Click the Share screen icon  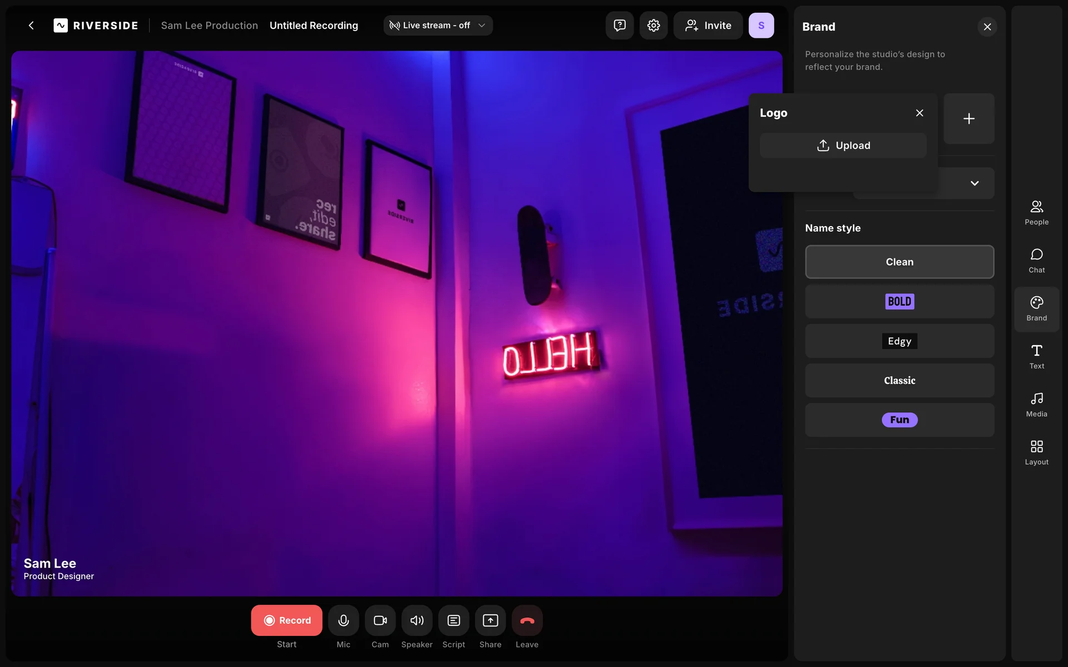click(490, 620)
